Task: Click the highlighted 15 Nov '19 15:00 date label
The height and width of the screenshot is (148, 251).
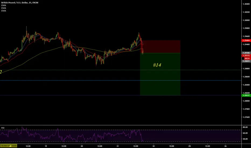Action: [x=9, y=146]
